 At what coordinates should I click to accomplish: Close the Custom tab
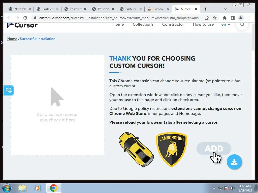[x=168, y=9]
